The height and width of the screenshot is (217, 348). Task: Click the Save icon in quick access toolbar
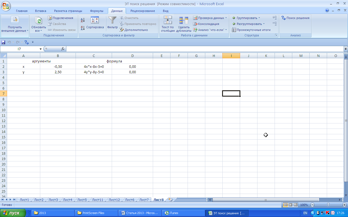click(x=3, y=42)
